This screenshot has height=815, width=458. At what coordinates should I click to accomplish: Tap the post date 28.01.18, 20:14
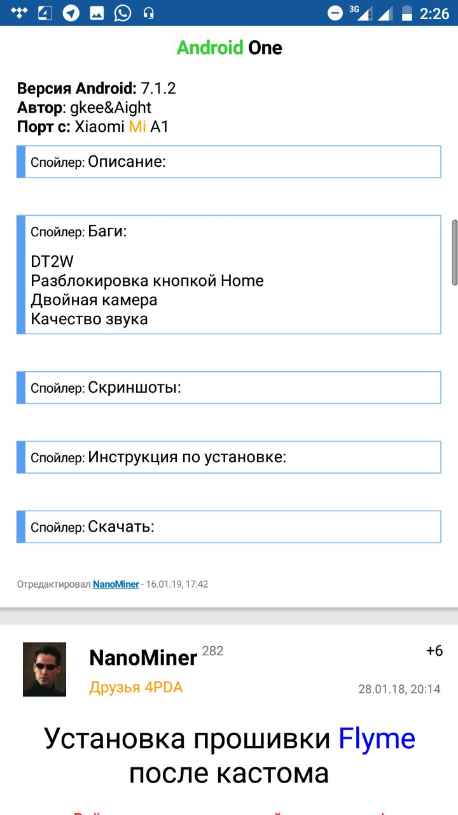(399, 689)
